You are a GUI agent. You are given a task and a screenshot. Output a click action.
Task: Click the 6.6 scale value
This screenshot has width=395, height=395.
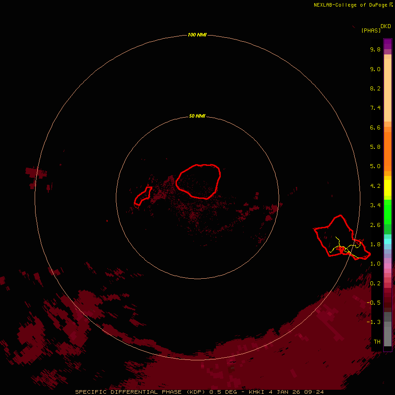(x=375, y=127)
